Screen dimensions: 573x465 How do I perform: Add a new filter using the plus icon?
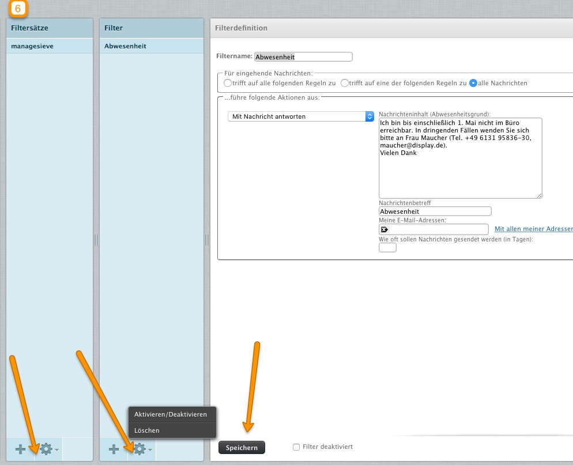[114, 449]
